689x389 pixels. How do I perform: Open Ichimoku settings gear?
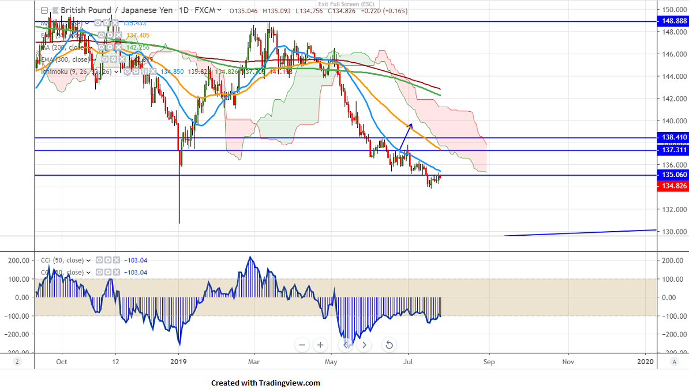[136, 71]
